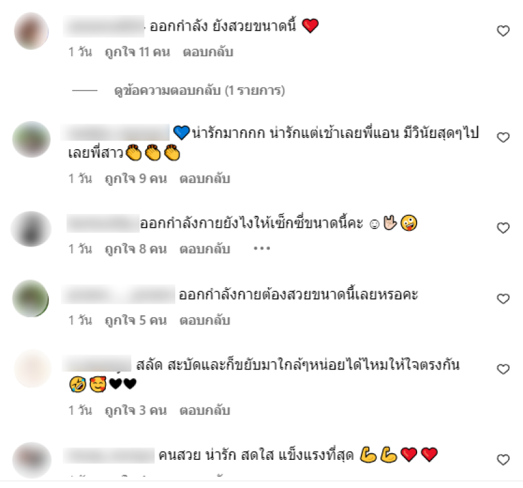Open avatar of the 'น่ารักมากกก' commenter
The width and height of the screenshot is (523, 488).
coord(31,139)
